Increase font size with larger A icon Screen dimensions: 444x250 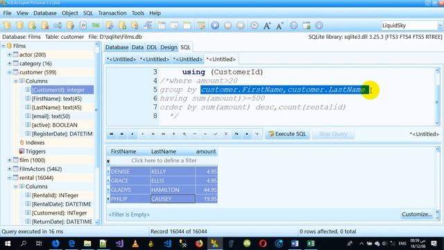[x=266, y=26]
